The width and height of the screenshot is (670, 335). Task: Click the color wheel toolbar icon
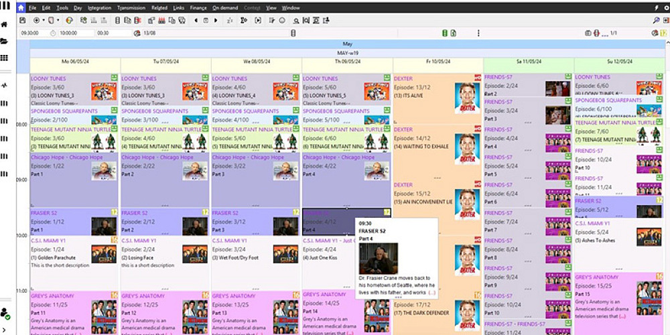click(70, 20)
